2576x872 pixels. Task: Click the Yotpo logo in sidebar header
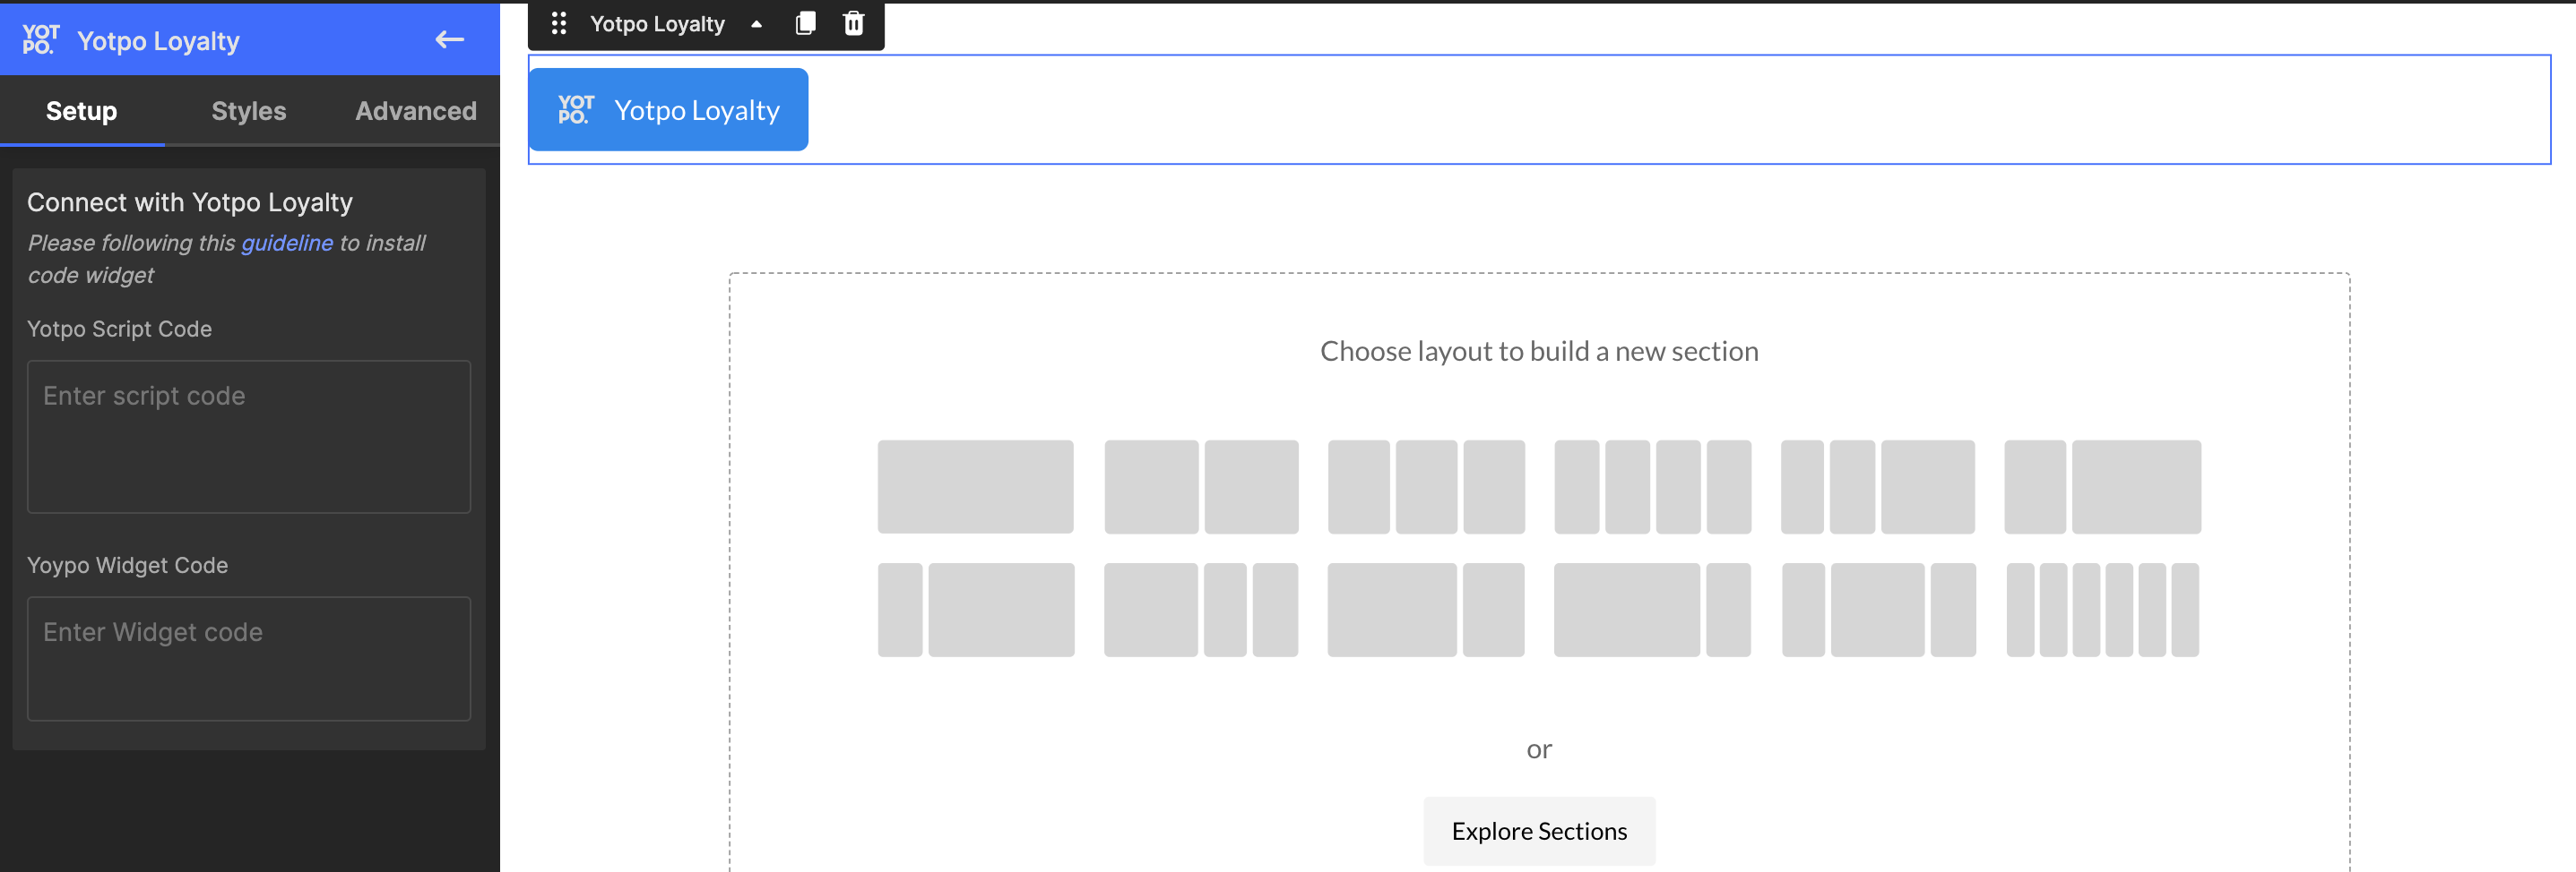click(41, 40)
